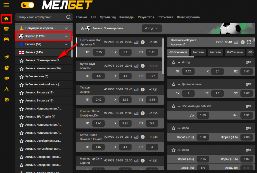Favorite Англия. EFL Trophy star

[22, 117]
